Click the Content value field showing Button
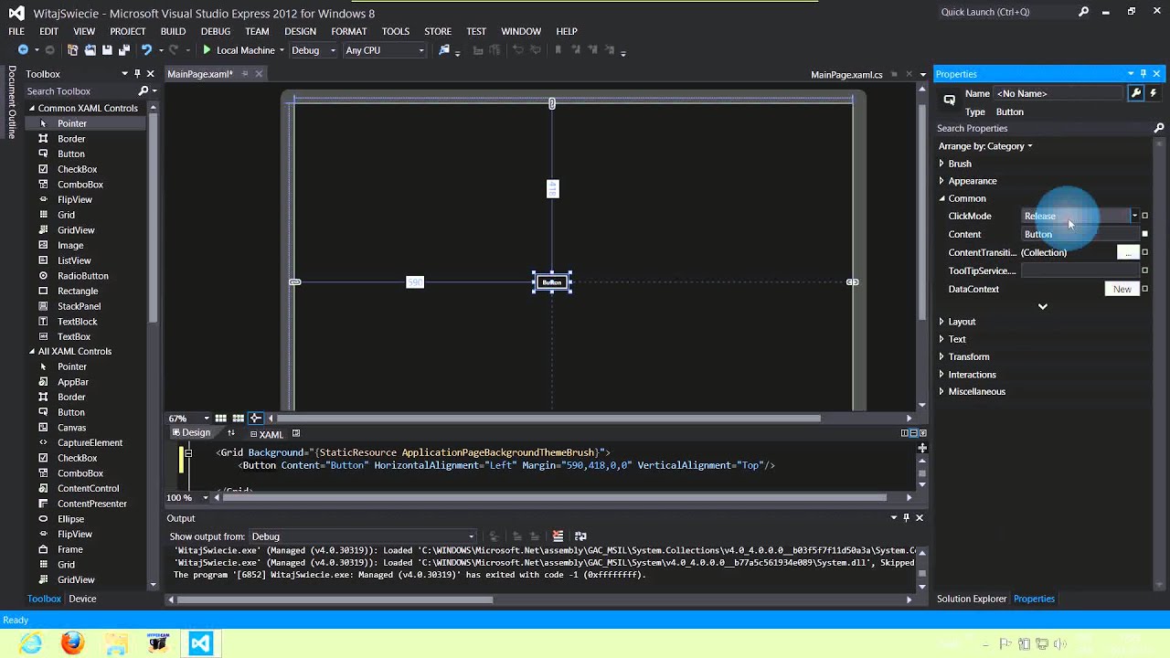This screenshot has height=658, width=1170. pyautogui.click(x=1079, y=234)
